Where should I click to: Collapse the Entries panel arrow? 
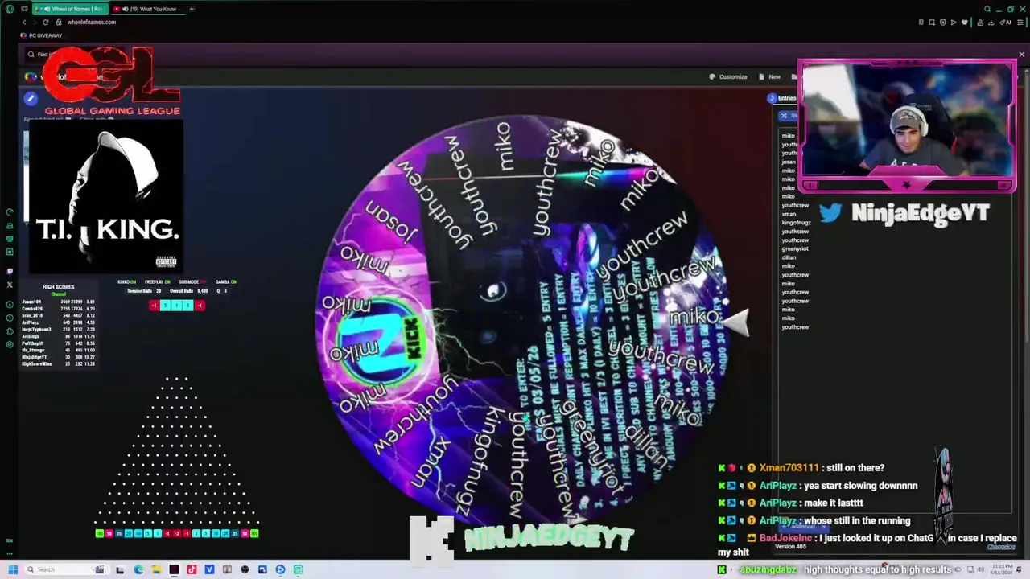(x=772, y=98)
